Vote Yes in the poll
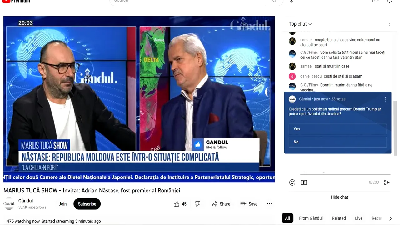400x225 pixels. pos(337,129)
